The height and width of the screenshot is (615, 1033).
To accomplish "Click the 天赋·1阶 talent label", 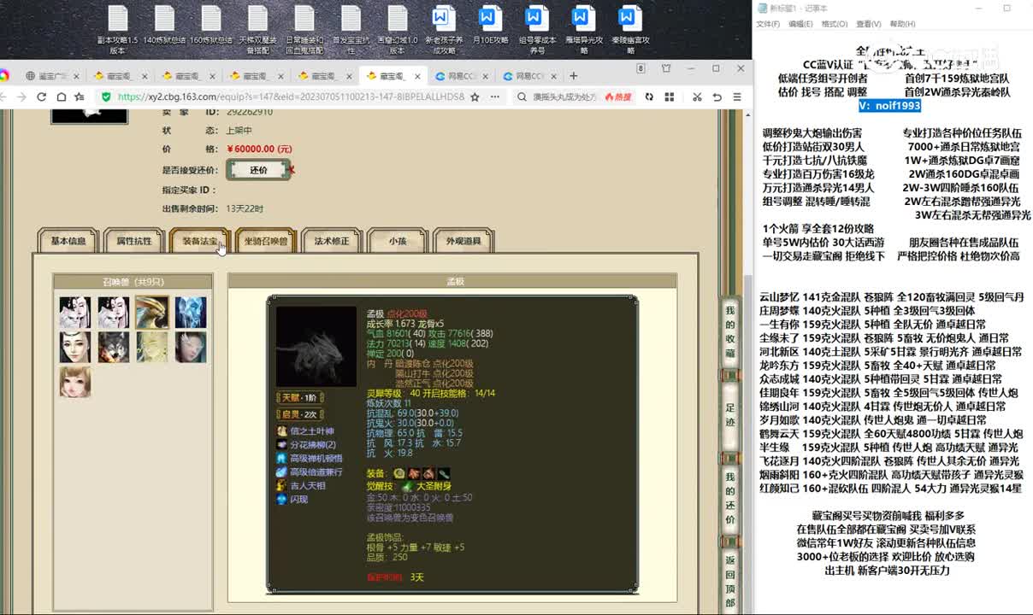I will point(299,398).
